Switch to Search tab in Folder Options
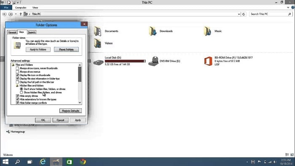Image resolution: width=295 pixels, height=166 pixels. pos(32,32)
